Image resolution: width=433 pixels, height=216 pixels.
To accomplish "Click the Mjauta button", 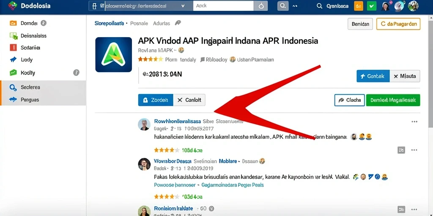I will click(405, 76).
